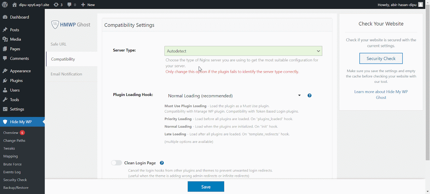This screenshot has height=194, width=430.
Task: Click the Pages icon in sidebar
Action: [5, 49]
